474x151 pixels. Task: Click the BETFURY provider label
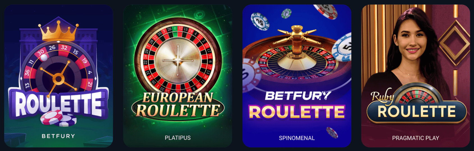click(x=58, y=136)
